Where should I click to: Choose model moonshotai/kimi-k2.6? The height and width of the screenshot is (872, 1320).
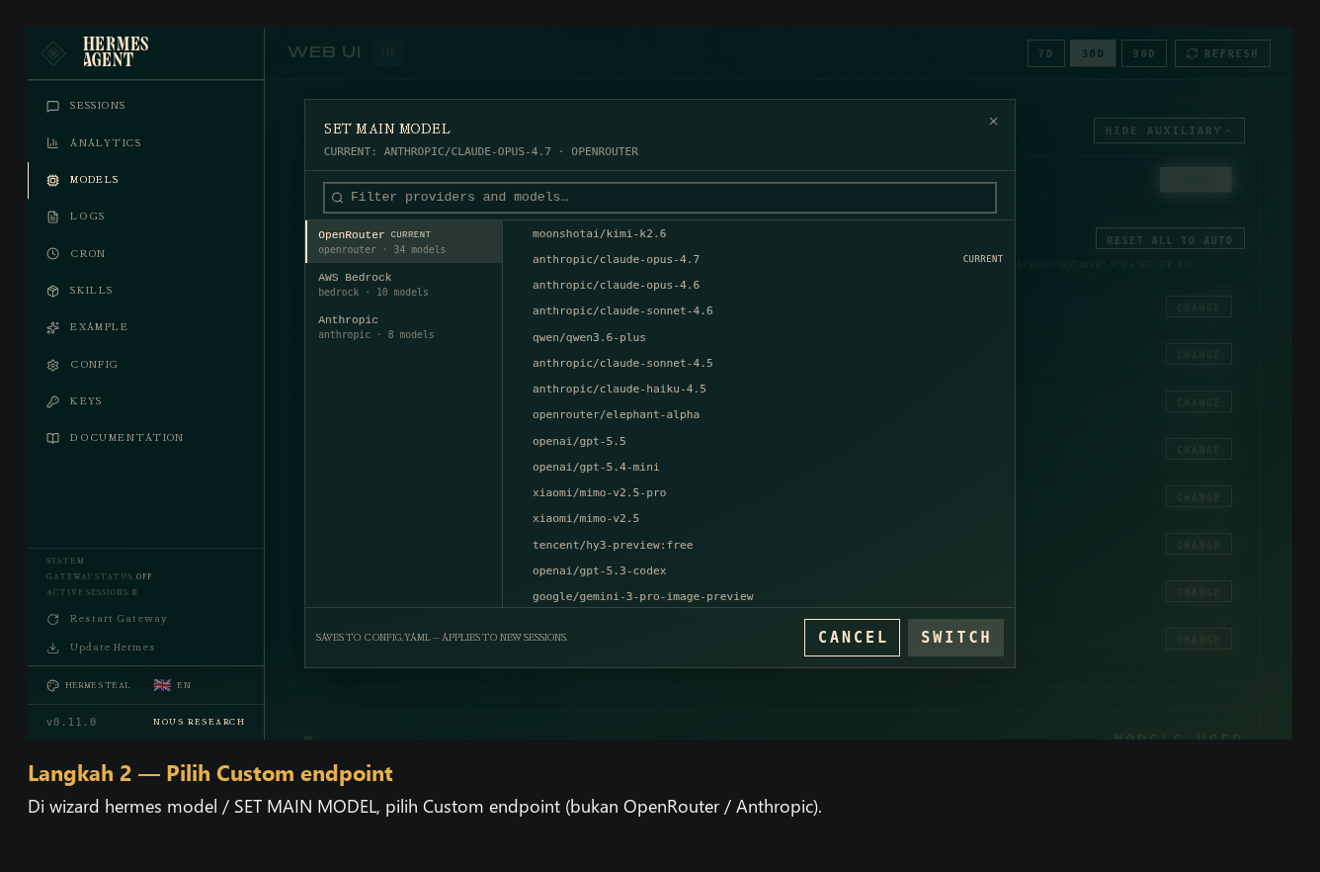(759, 234)
